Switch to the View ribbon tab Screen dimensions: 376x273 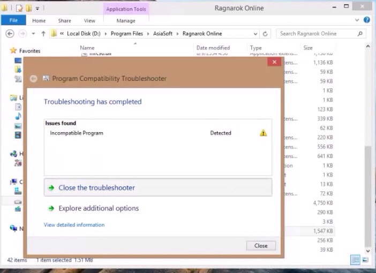pos(89,21)
